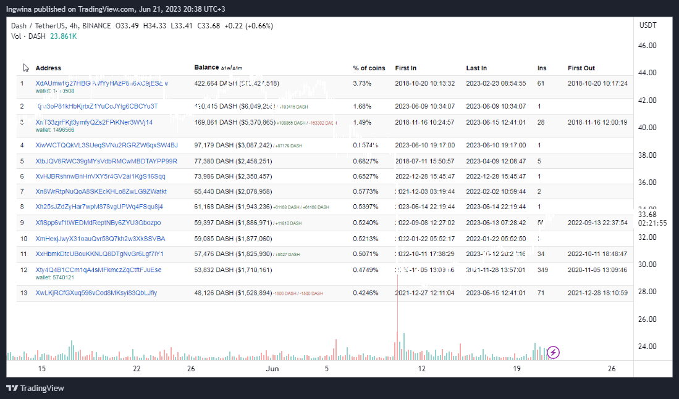Click the Ins count 349
This screenshot has width=679, height=399.
pyautogui.click(x=542, y=269)
